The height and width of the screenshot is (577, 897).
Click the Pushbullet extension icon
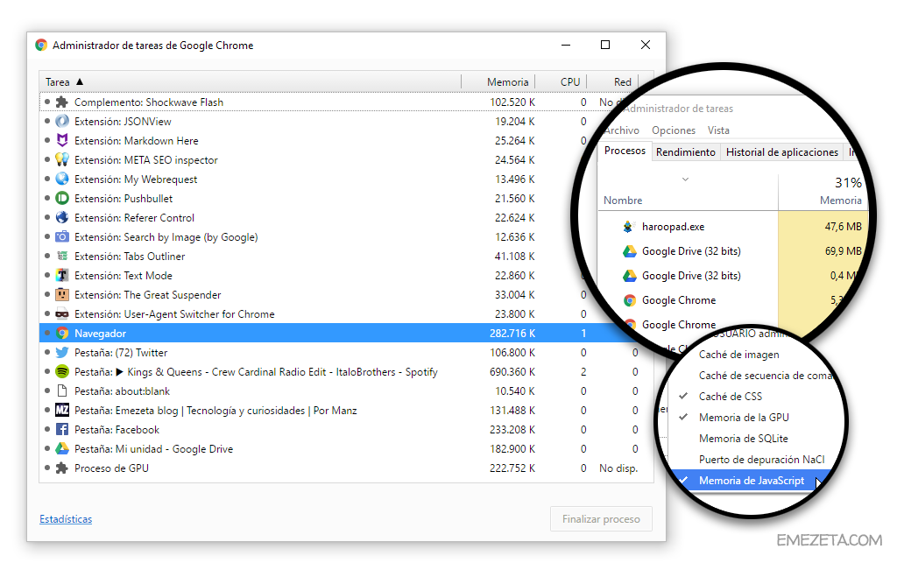[x=62, y=199]
